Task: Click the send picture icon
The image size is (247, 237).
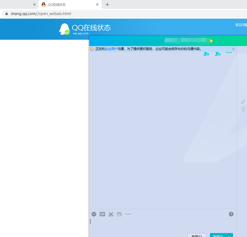Action: click(119, 214)
